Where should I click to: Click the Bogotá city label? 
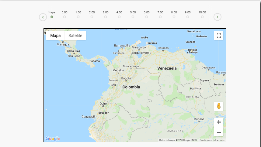126,78
